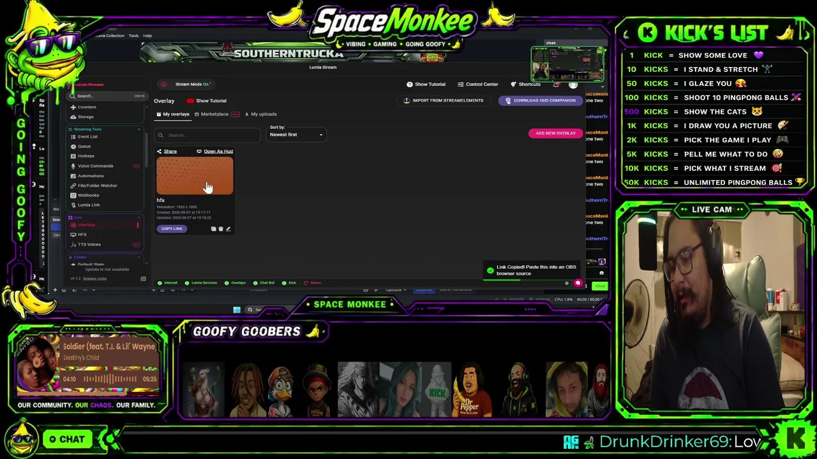Click Add New Overlay

(555, 133)
